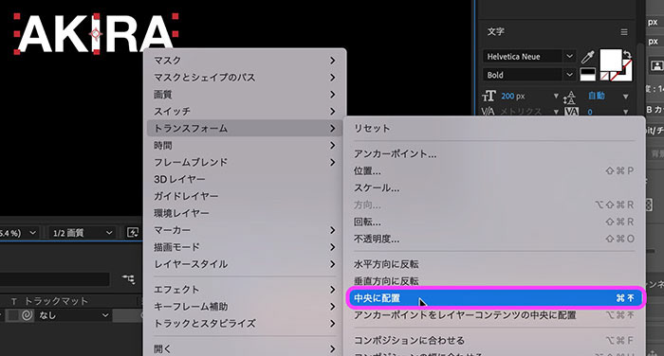Open the 1/2 画質 resolution dropdown
The height and width of the screenshot is (356, 664).
pos(83,233)
